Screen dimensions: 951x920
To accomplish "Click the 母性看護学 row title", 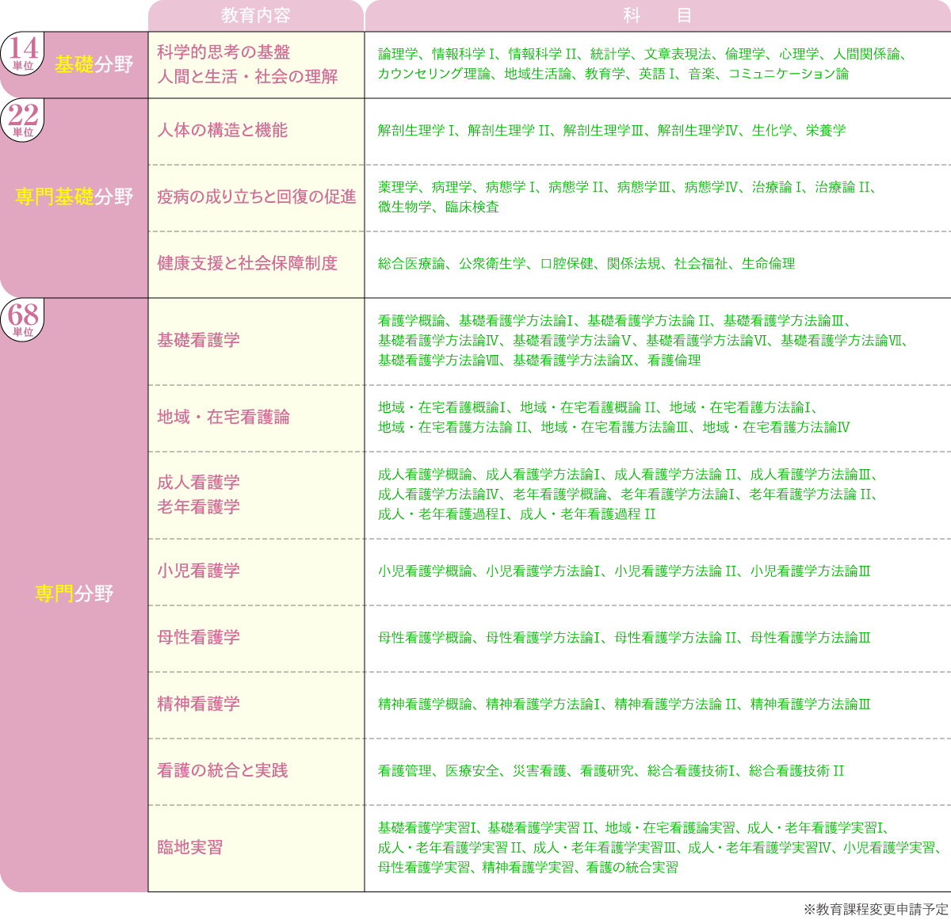I will [x=198, y=638].
